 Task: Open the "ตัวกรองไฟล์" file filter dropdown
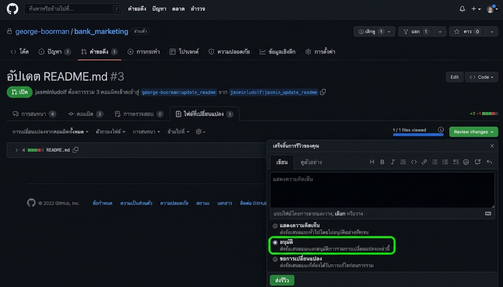[110, 132]
